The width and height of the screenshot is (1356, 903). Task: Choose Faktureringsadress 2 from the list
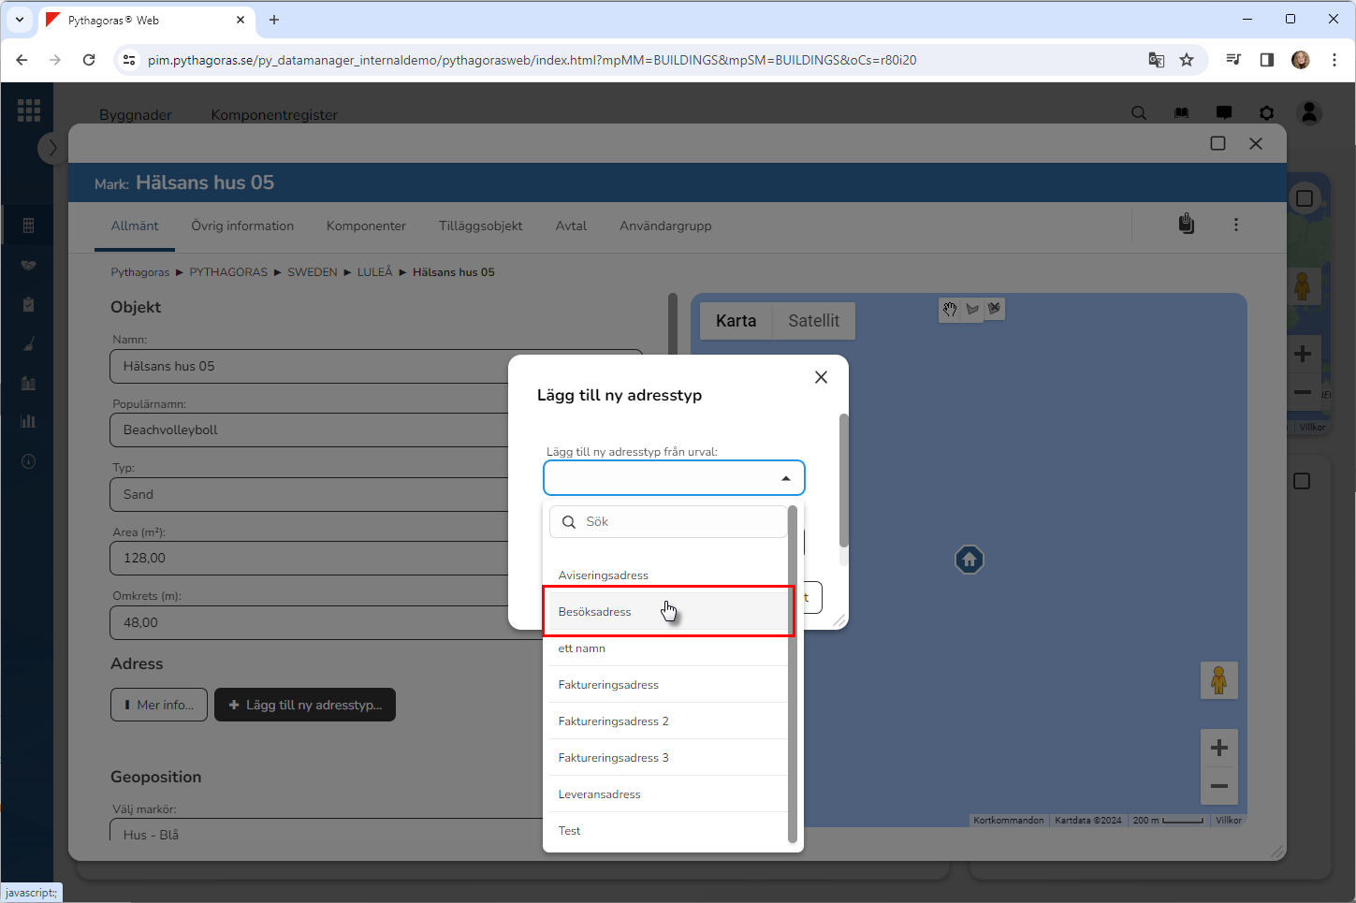pyautogui.click(x=613, y=721)
